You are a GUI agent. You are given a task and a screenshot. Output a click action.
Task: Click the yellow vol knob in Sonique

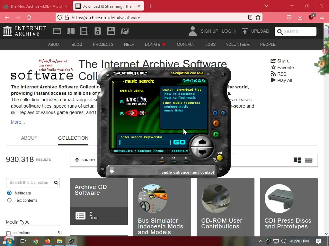(220, 158)
